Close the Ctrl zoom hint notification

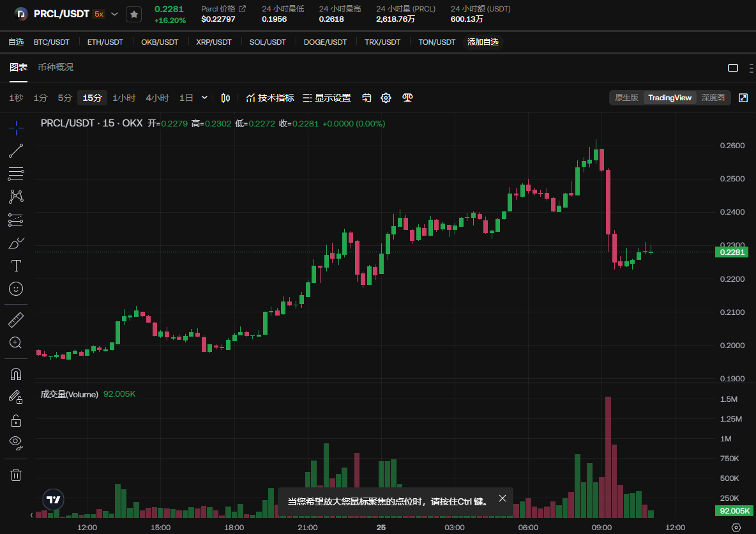[x=503, y=498]
